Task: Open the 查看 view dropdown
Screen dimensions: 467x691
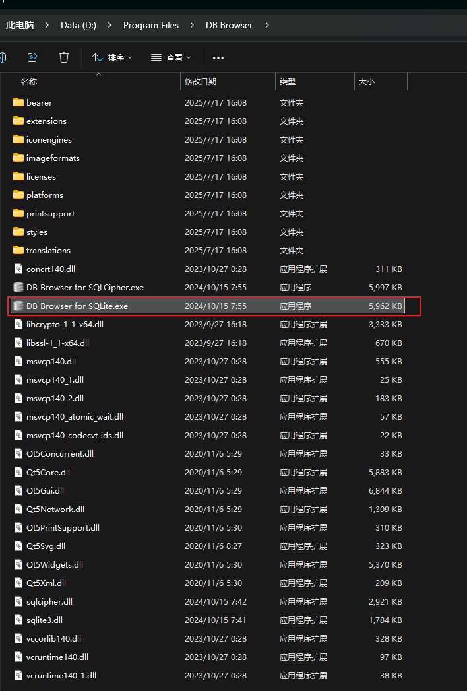Action: point(171,57)
